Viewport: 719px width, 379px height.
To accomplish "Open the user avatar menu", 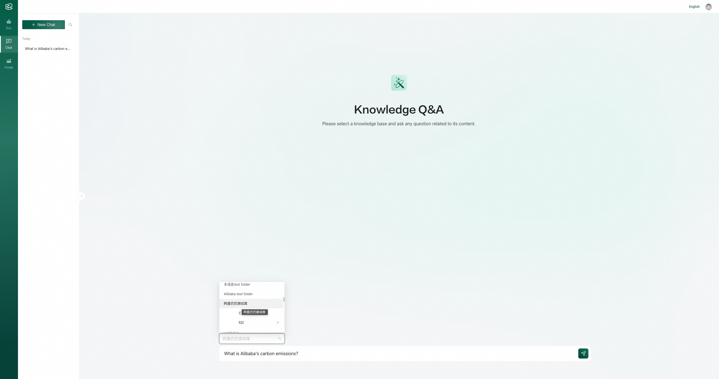I will coord(708,7).
